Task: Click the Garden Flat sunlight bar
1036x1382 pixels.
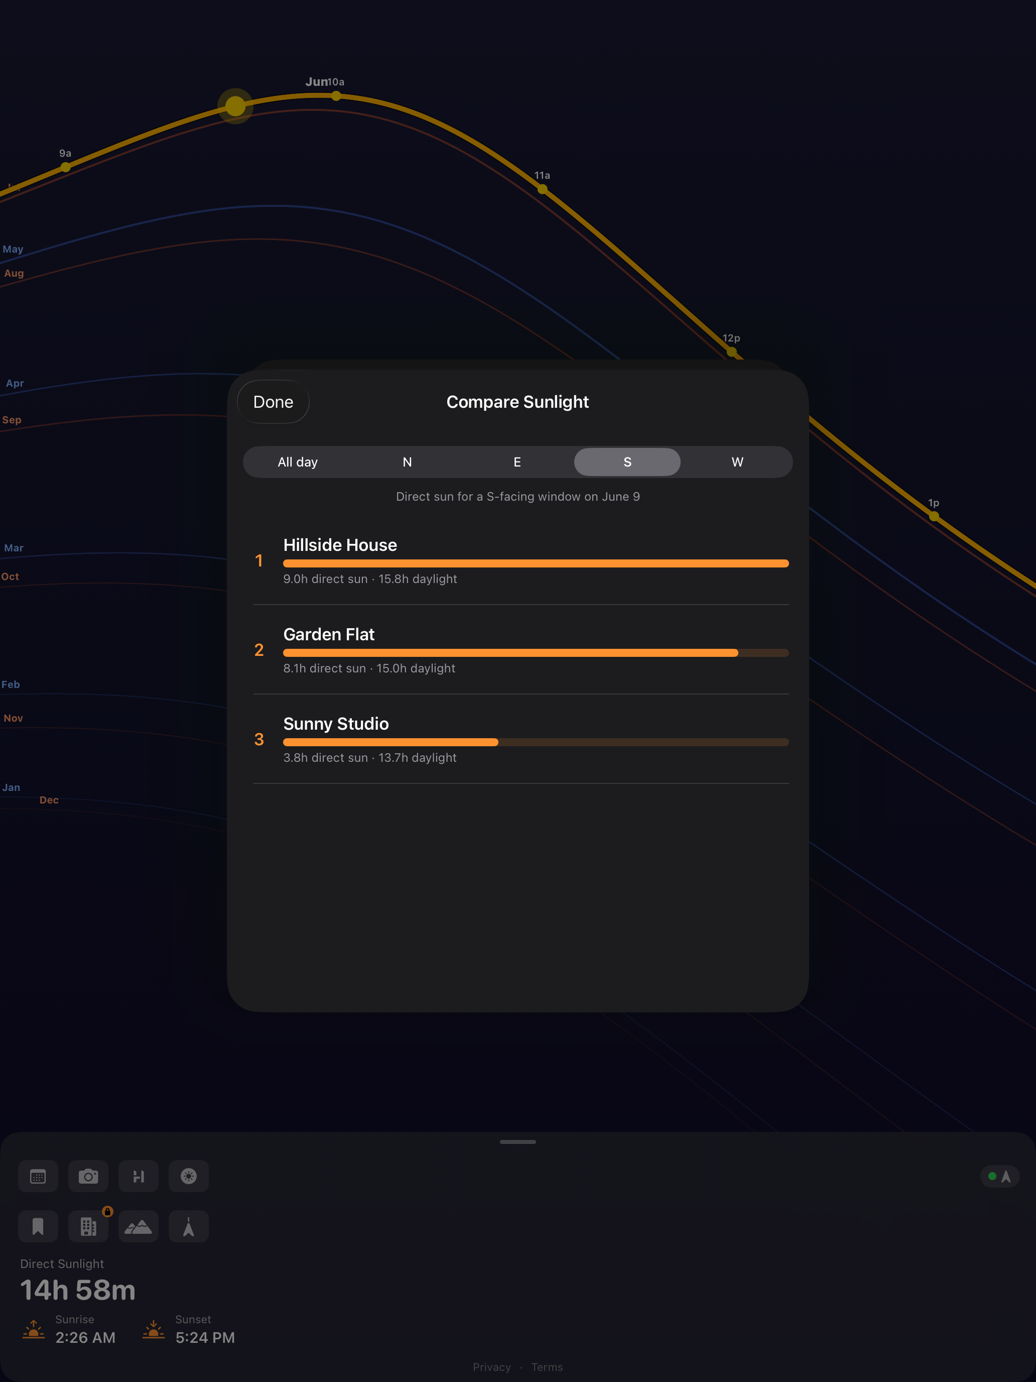Action: (x=536, y=653)
